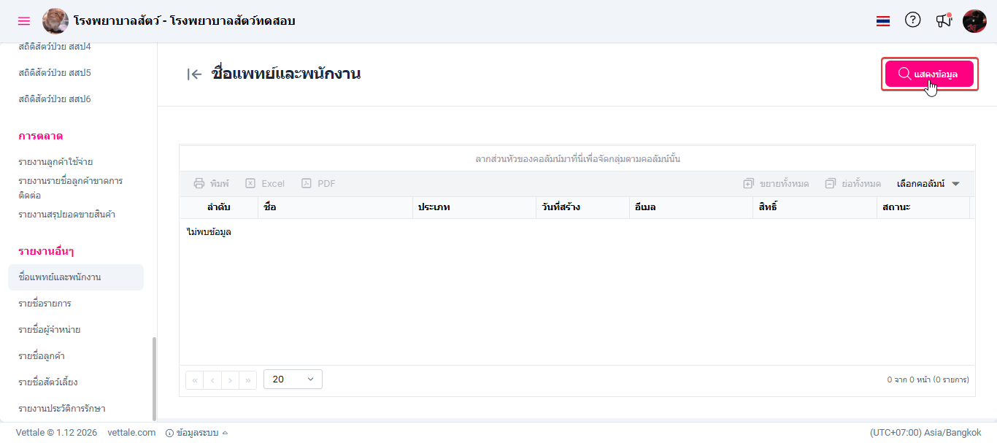Image resolution: width=997 pixels, height=443 pixels.
Task: Open รายงานสรุปยอดขายสินค้า report
Action: click(x=66, y=215)
